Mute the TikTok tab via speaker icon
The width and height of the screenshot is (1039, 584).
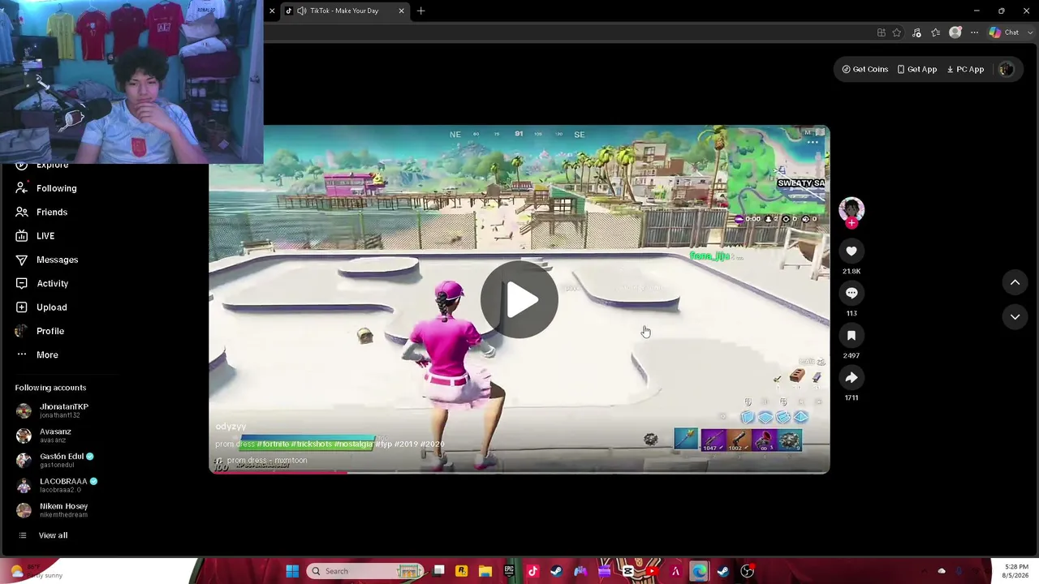coord(302,11)
